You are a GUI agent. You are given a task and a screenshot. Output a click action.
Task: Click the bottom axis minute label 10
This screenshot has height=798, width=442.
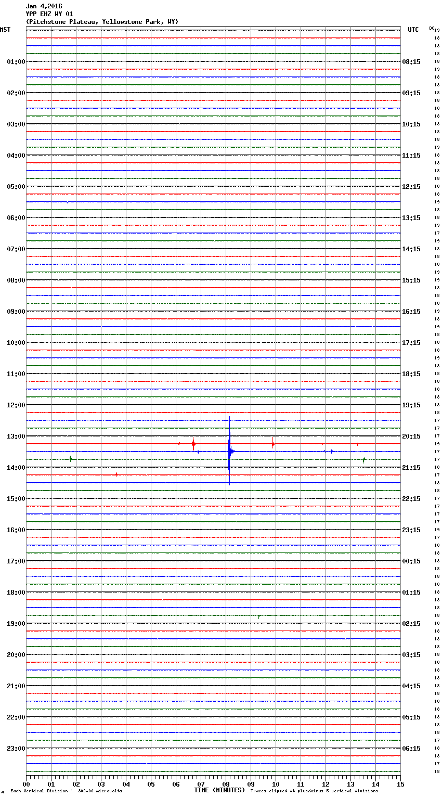point(276,784)
